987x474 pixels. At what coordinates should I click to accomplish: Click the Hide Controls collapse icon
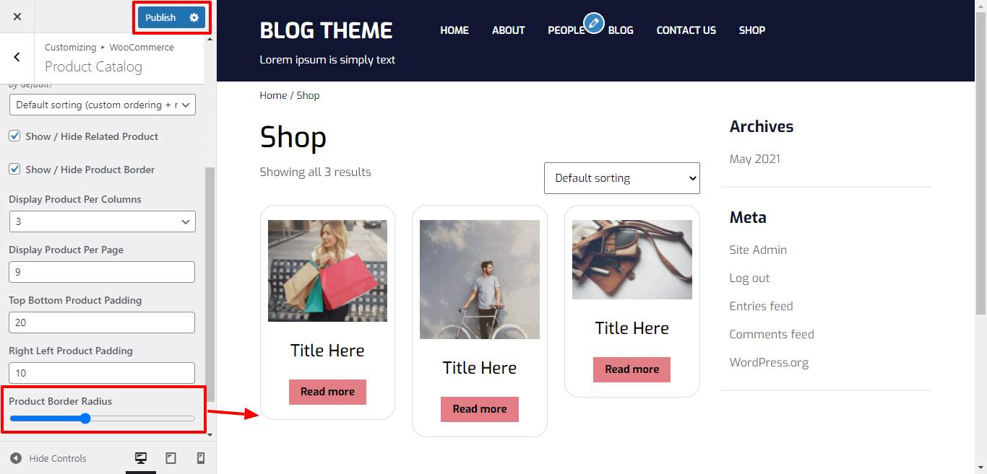coord(16,458)
